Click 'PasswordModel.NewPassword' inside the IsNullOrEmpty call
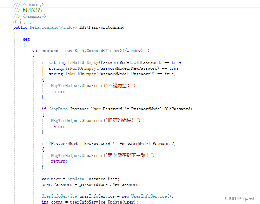This screenshot has width=260, height=204. (128, 68)
